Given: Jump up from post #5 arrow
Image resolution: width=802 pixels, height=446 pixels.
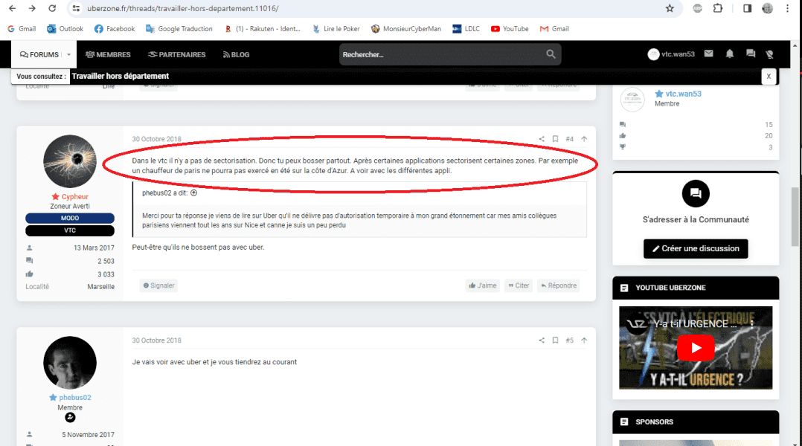Looking at the screenshot, I should click(584, 340).
